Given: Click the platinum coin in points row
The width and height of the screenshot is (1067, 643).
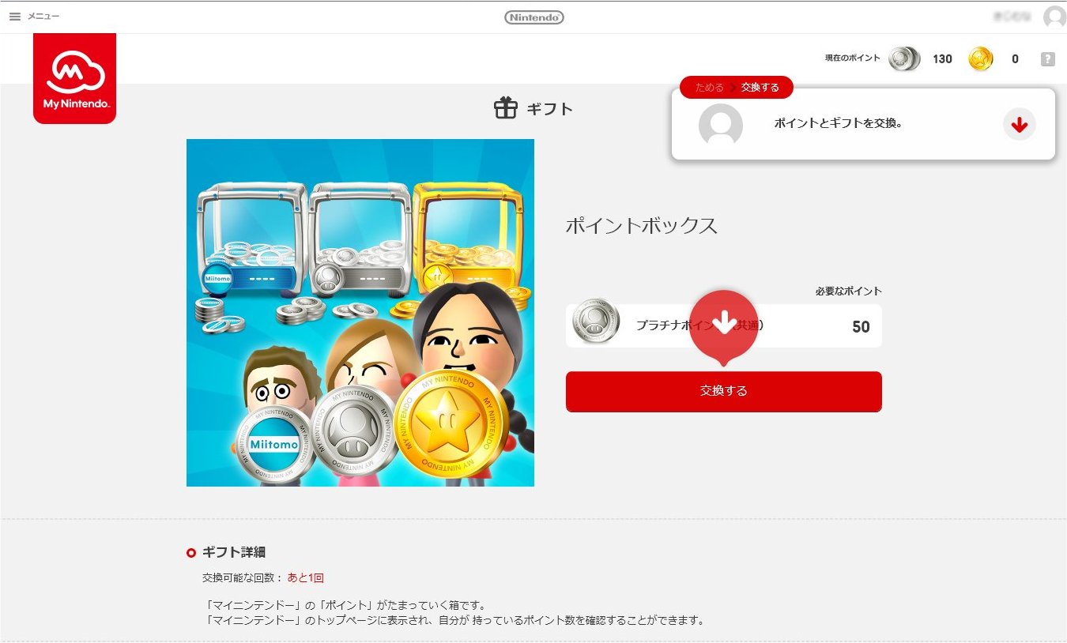Looking at the screenshot, I should tap(596, 321).
